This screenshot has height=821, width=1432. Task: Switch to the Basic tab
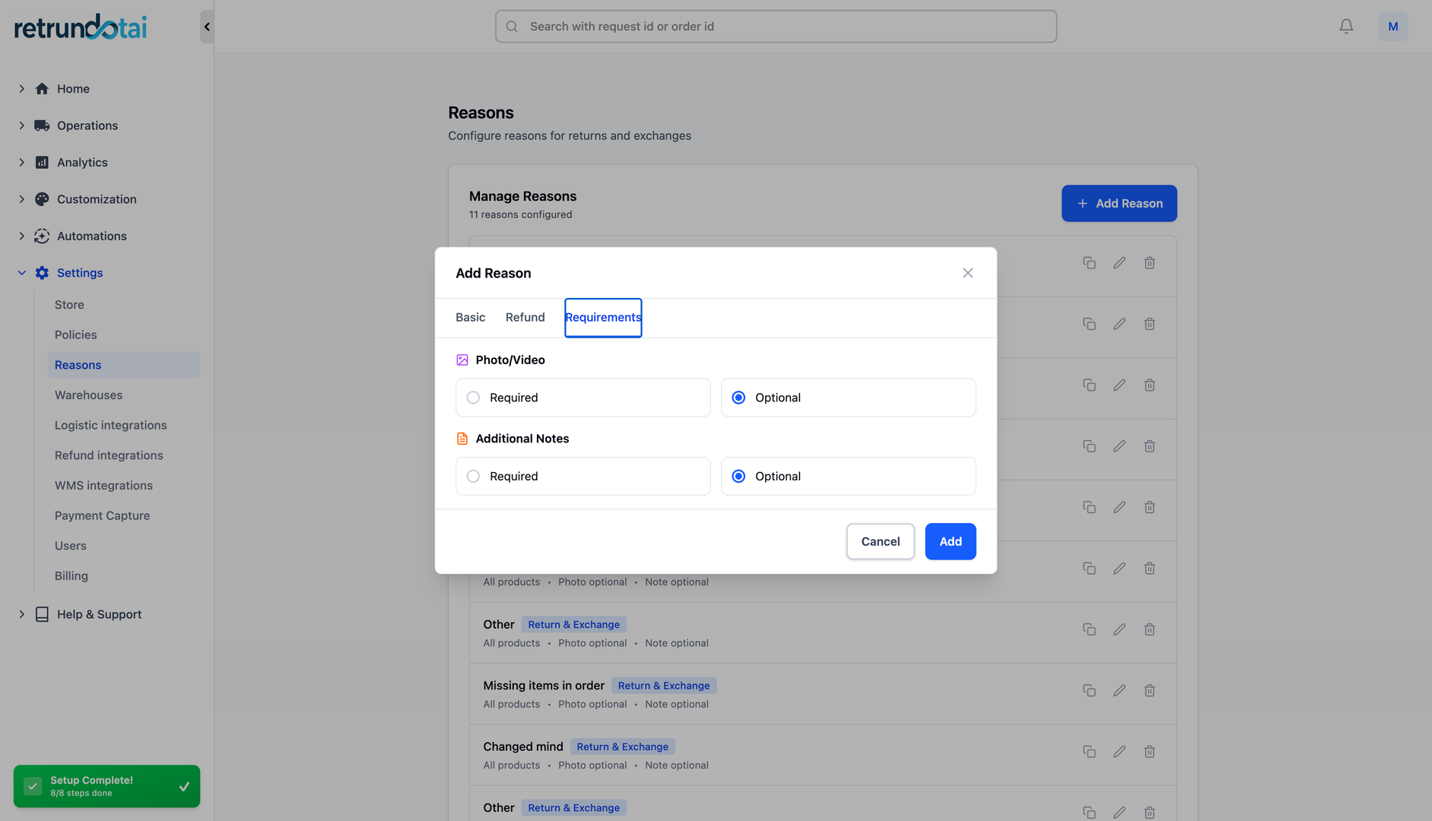point(470,318)
